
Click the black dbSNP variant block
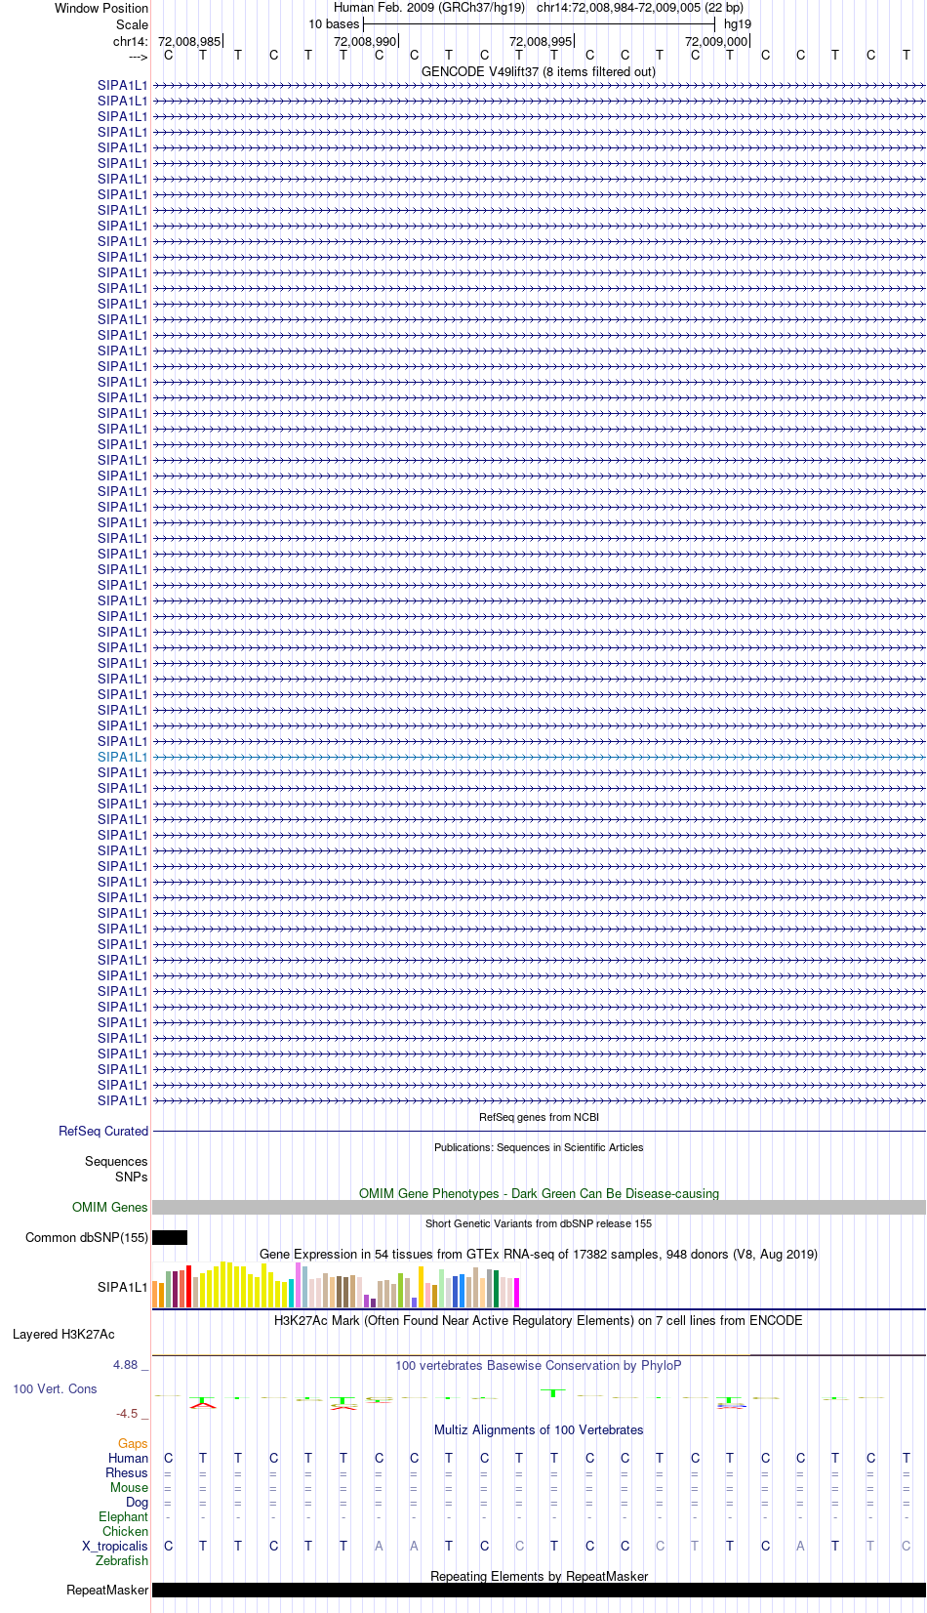(x=170, y=1237)
